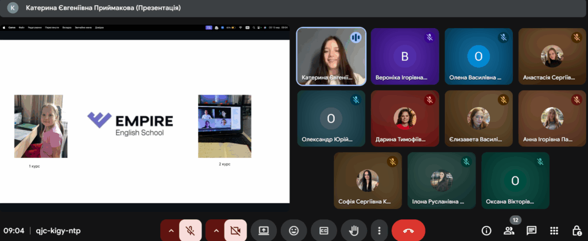The width and height of the screenshot is (588, 241).
Task: Select Оксана Вікторівна participant tile
Action: pyautogui.click(x=515, y=180)
